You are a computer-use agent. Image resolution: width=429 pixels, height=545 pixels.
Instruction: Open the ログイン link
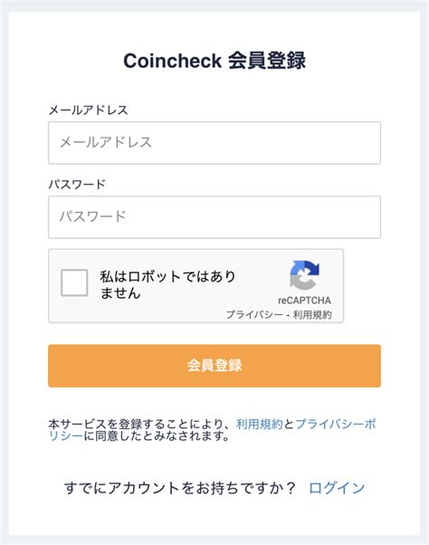click(337, 488)
